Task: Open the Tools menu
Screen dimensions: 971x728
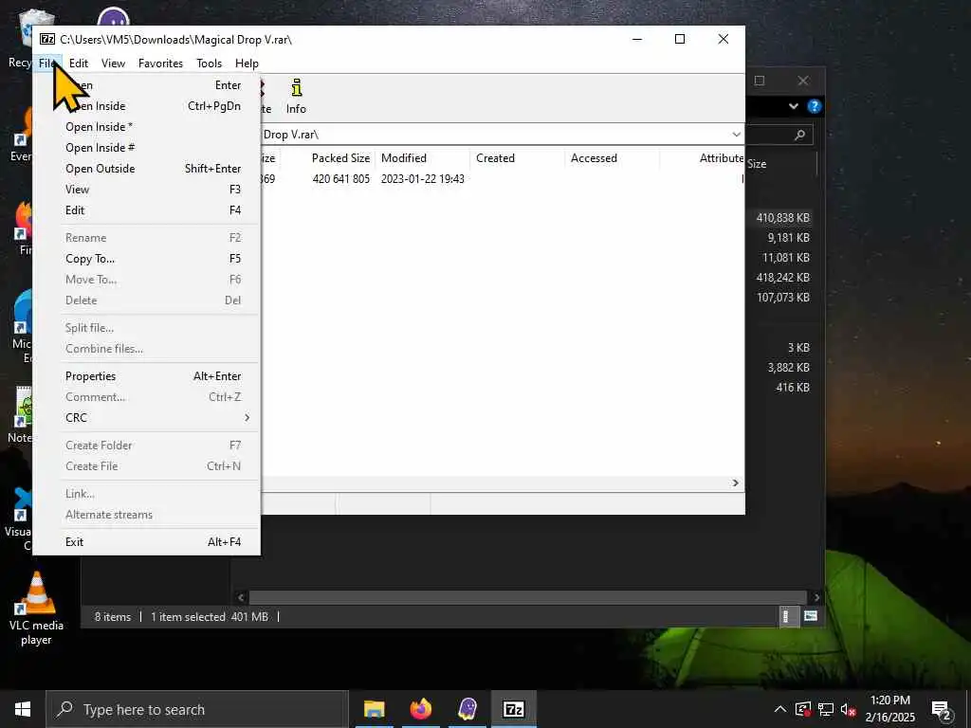Action: coord(209,64)
